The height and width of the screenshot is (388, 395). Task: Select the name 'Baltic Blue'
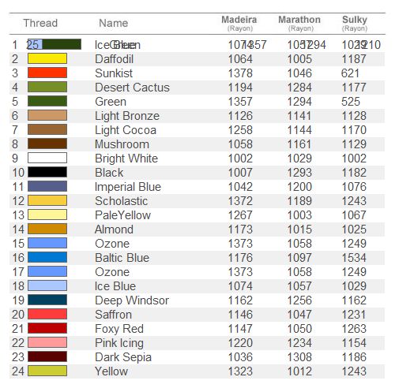point(122,258)
